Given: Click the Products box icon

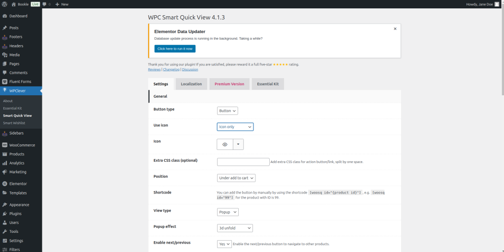Looking at the screenshot, I should point(5,154).
